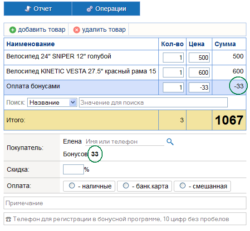Screen dimensions: 250x231
Task: Click the gears icon on Операции tab
Action: click(x=89, y=9)
